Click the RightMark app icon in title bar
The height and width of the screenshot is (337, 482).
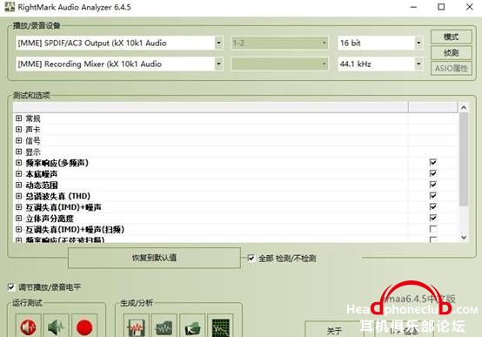pos(10,7)
